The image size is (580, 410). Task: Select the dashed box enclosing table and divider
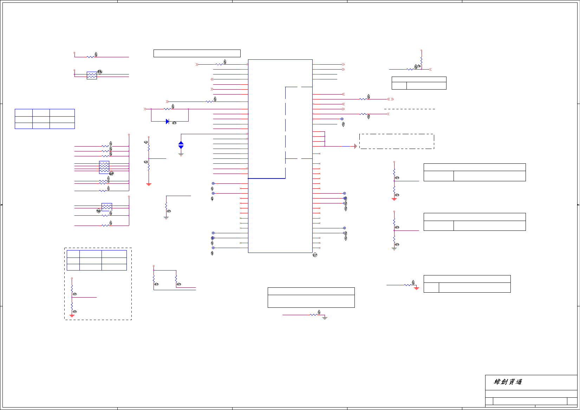click(x=98, y=284)
